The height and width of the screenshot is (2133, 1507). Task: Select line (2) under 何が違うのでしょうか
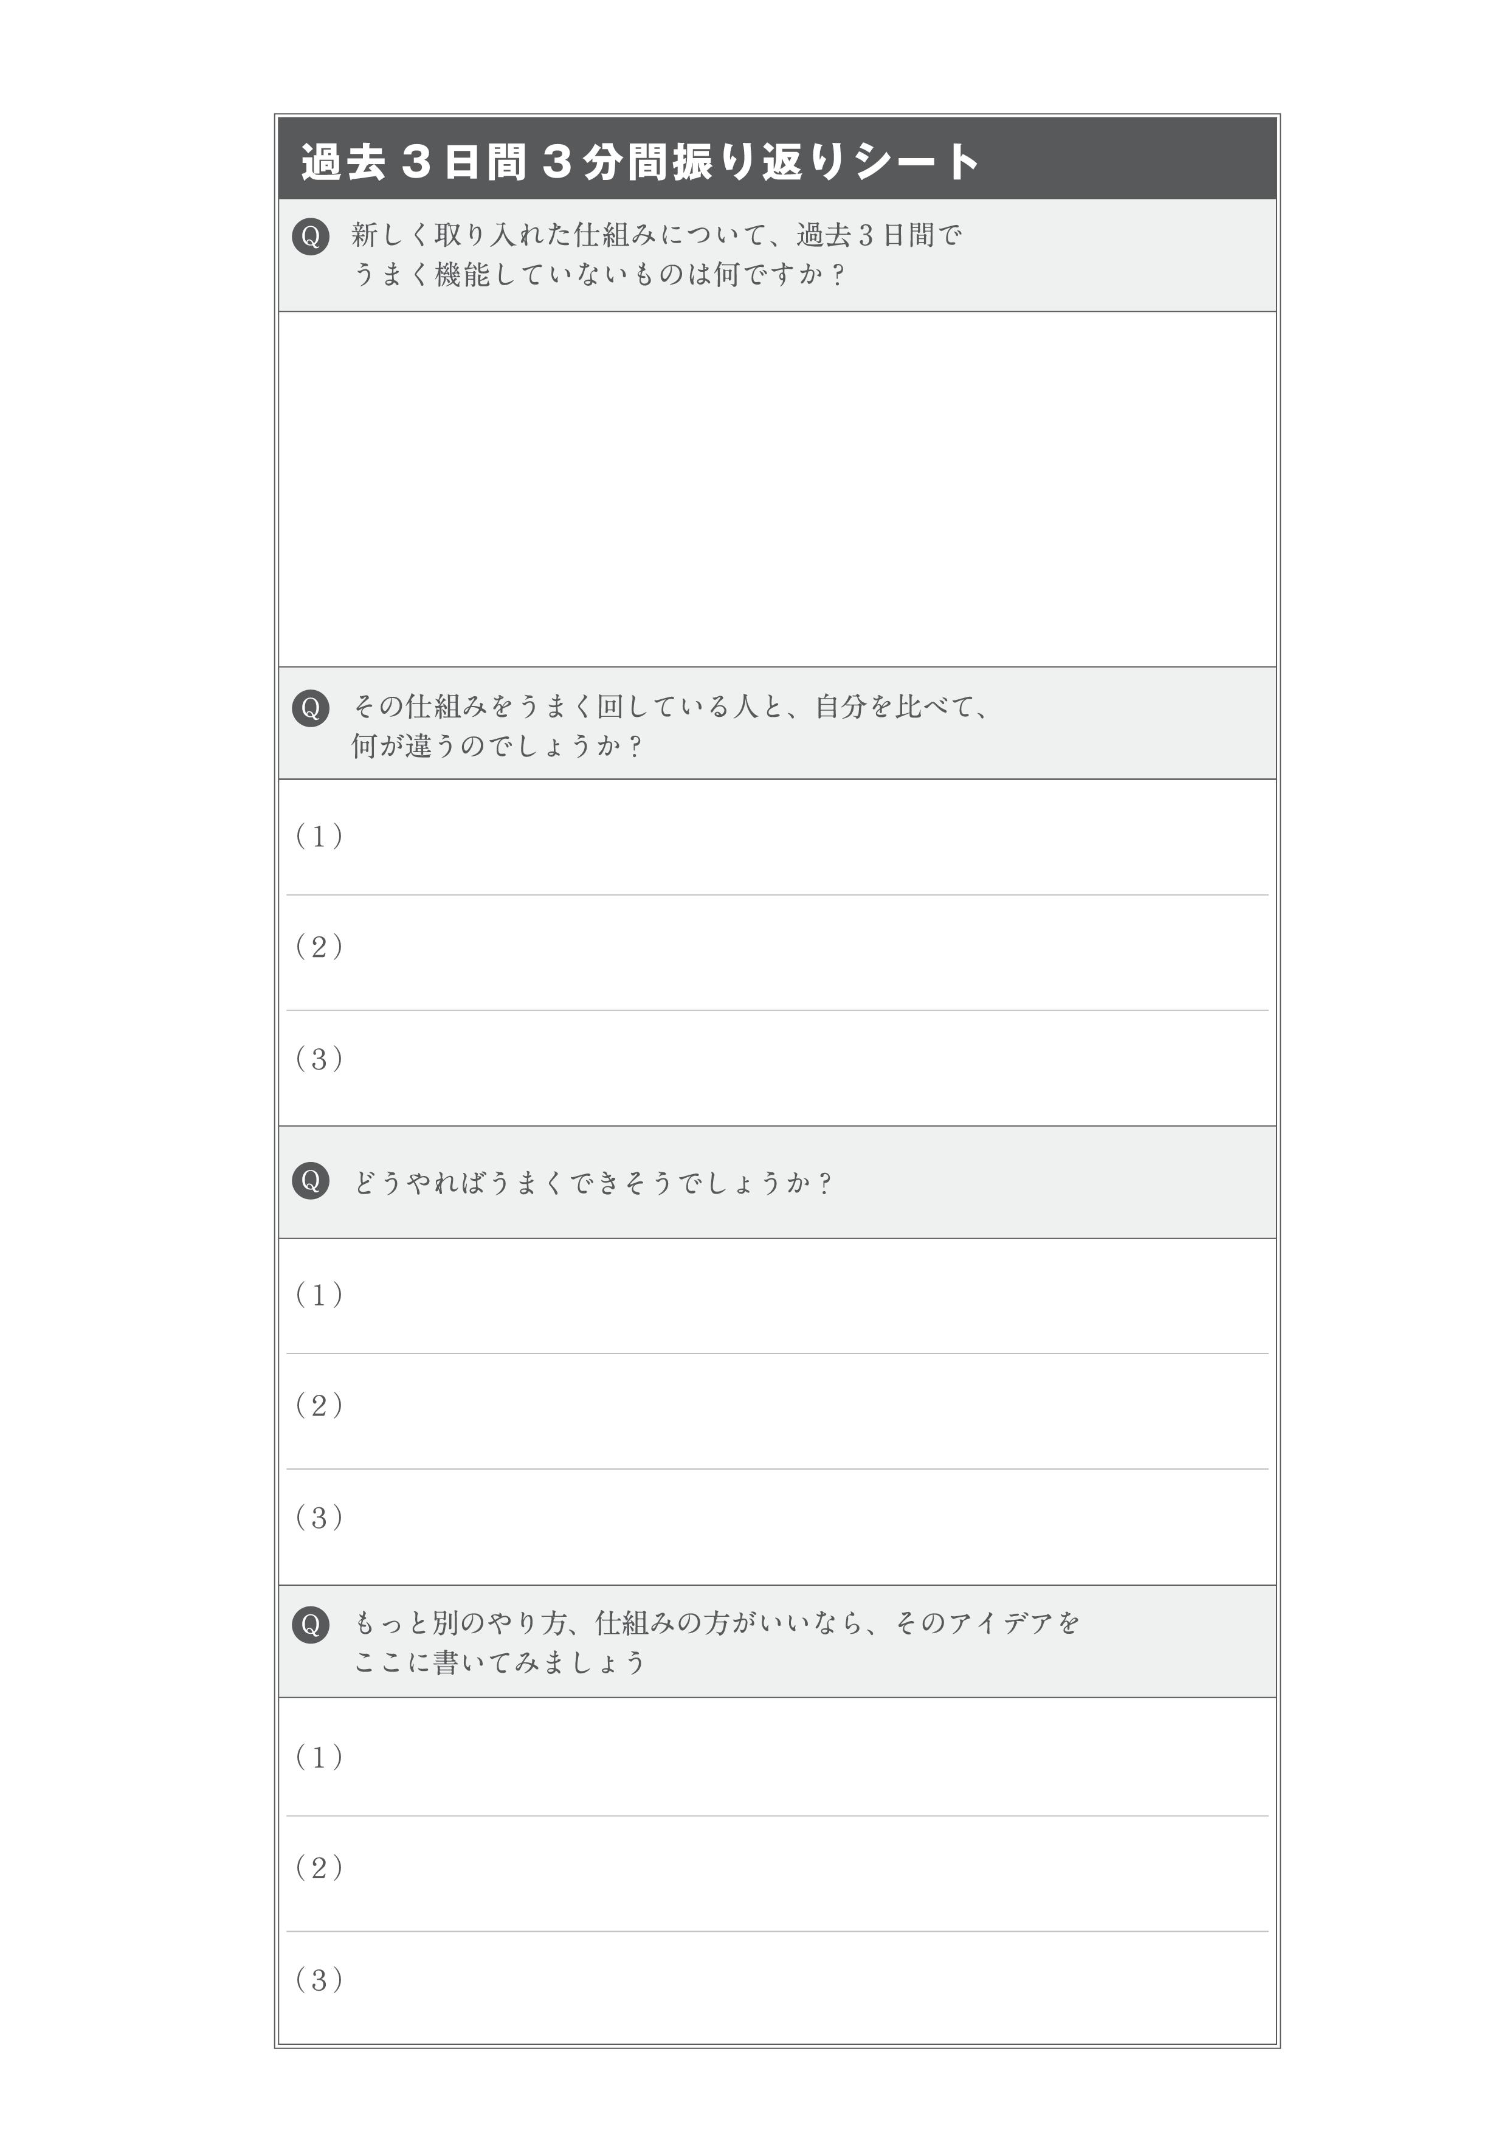pos(777,952)
